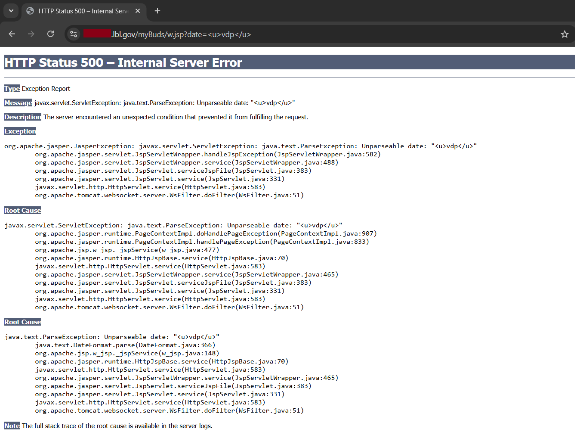Open a new browser tab

click(157, 11)
